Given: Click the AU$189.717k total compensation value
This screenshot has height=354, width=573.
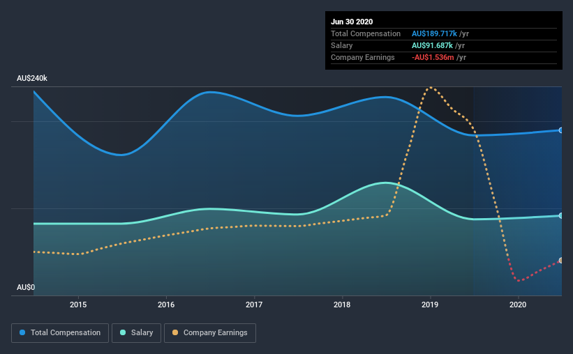Looking at the screenshot, I should [x=434, y=33].
